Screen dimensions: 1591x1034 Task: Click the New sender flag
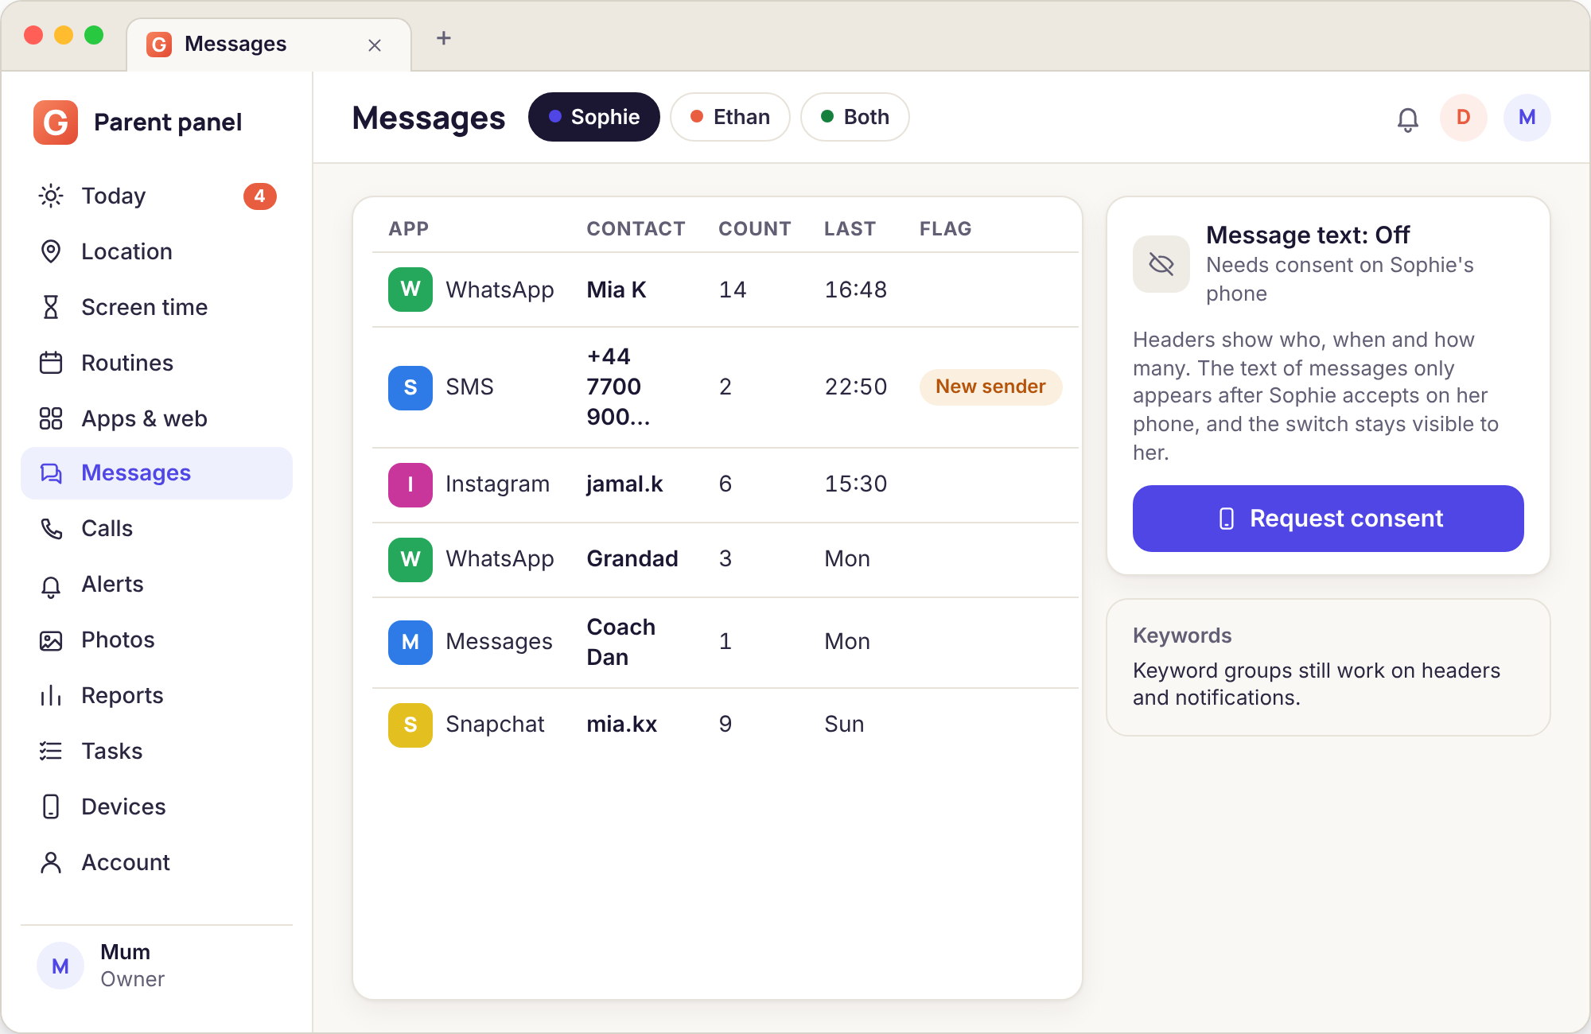click(x=990, y=387)
